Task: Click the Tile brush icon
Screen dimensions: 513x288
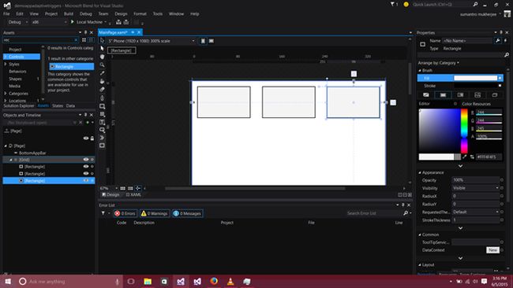Action: pyautogui.click(x=477, y=95)
